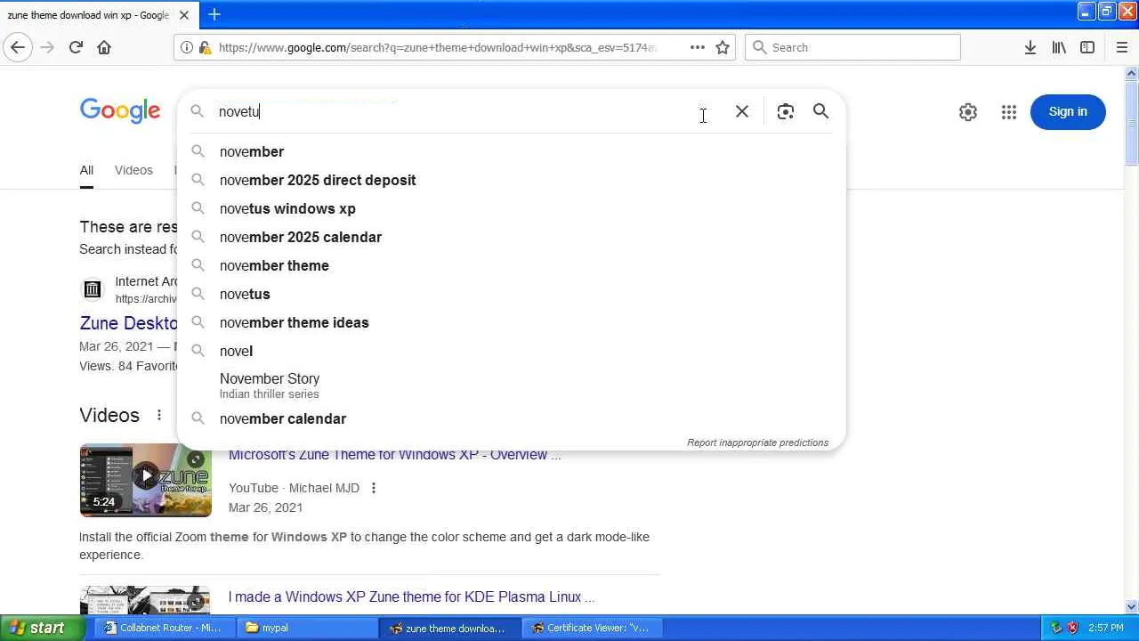Open the red security shield tray icon
This screenshot has height=641, width=1139.
click(x=1073, y=628)
